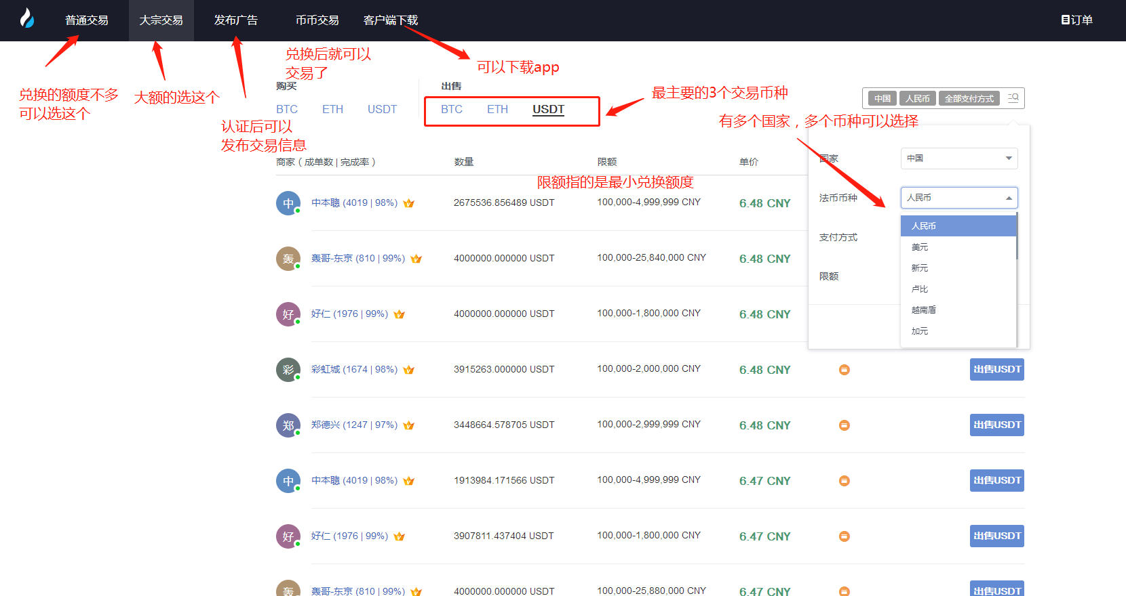Select 加元 in the currency list

click(958, 331)
